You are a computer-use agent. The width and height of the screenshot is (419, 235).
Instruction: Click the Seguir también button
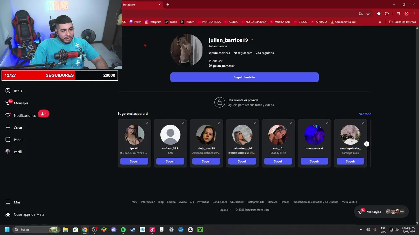[x=244, y=77]
